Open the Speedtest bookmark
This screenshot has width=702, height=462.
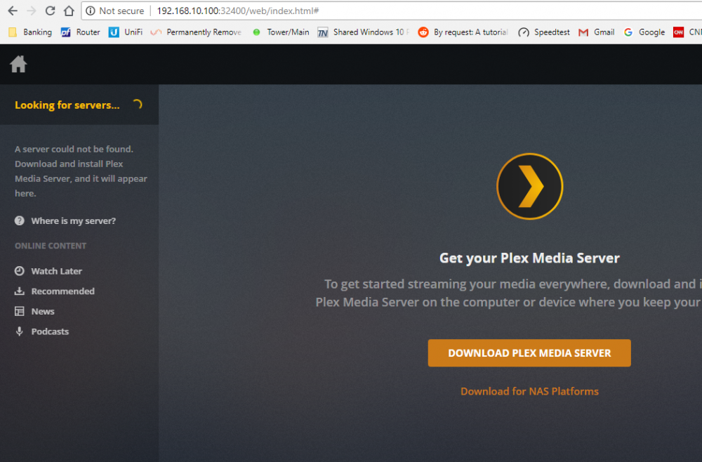pyautogui.click(x=544, y=32)
